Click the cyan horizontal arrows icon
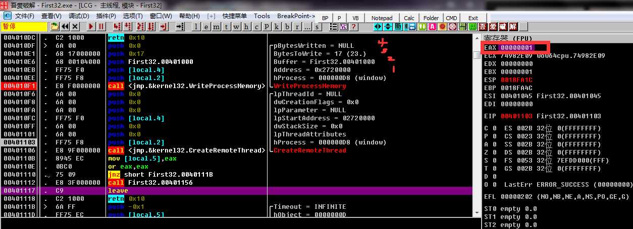This screenshot has width=633, height=229. coord(378,27)
